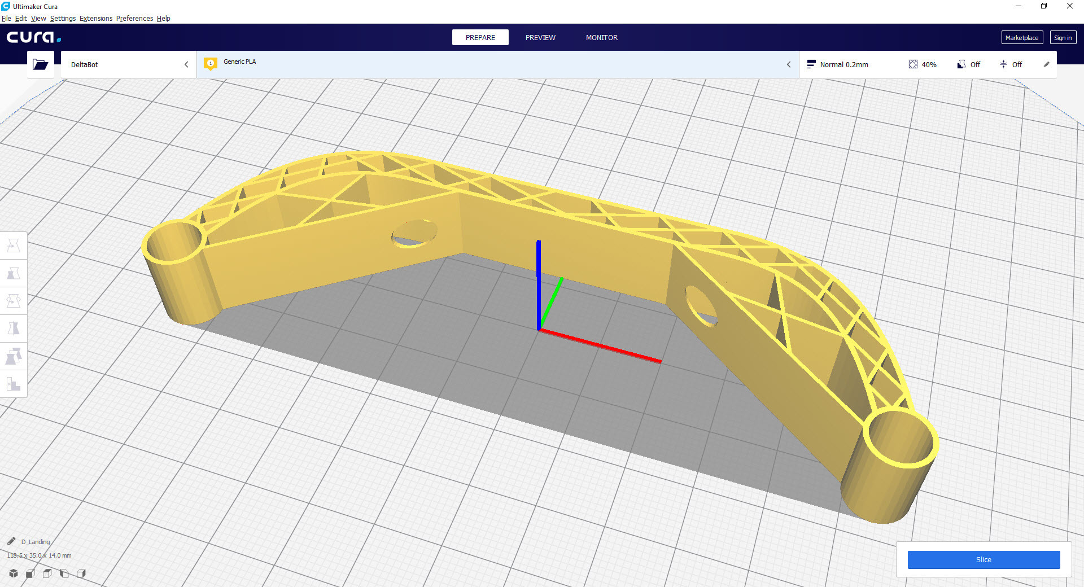Screen dimensions: 1084x587
Task: Switch to the PREVIEW stage tab
Action: coord(540,37)
